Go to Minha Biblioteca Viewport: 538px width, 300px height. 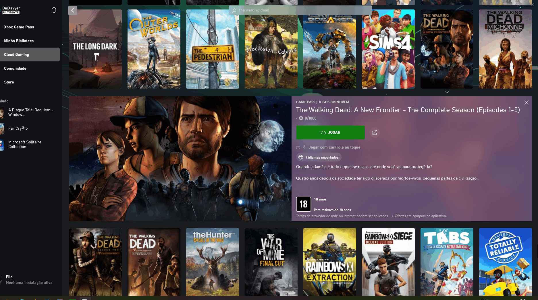pos(19,41)
